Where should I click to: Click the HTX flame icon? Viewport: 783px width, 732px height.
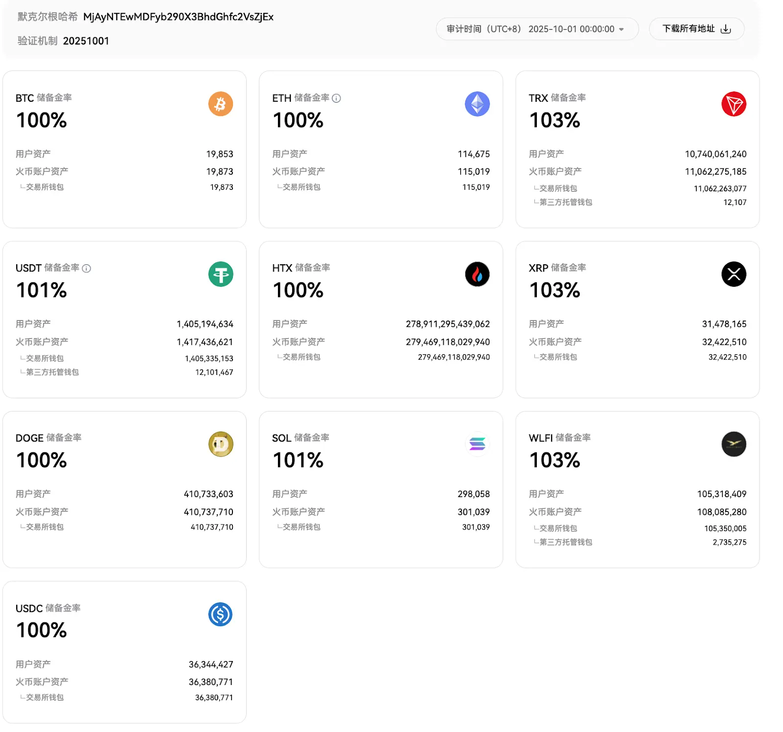(x=477, y=274)
